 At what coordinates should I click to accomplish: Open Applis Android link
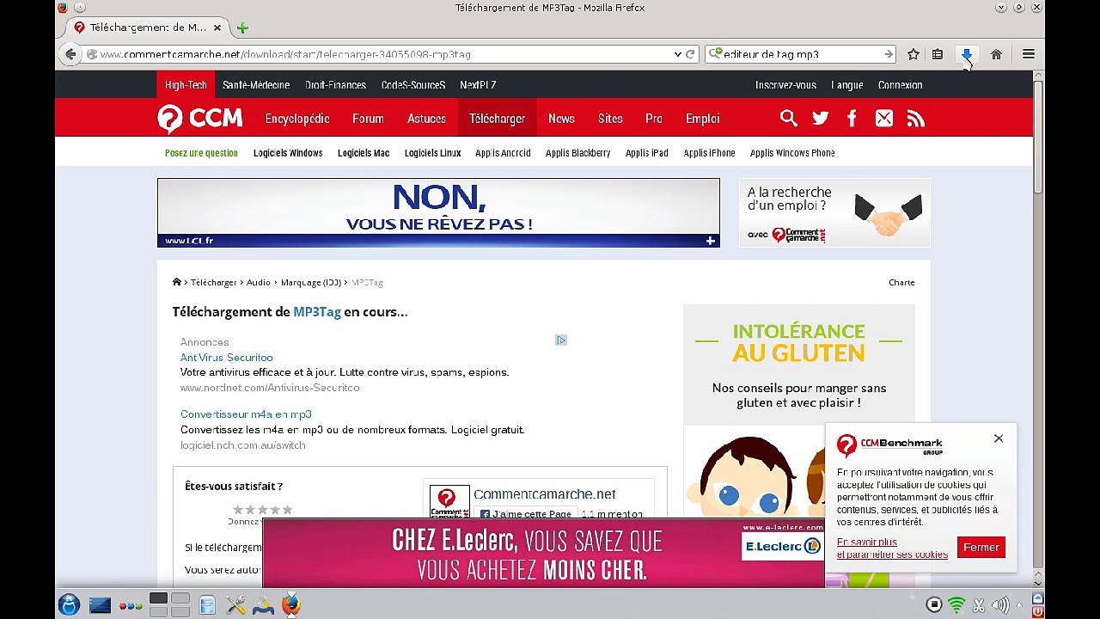503,153
